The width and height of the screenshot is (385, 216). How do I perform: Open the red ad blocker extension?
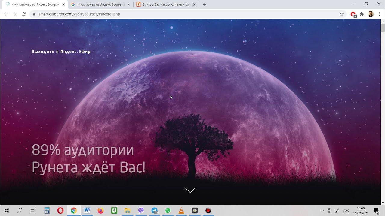353,14
